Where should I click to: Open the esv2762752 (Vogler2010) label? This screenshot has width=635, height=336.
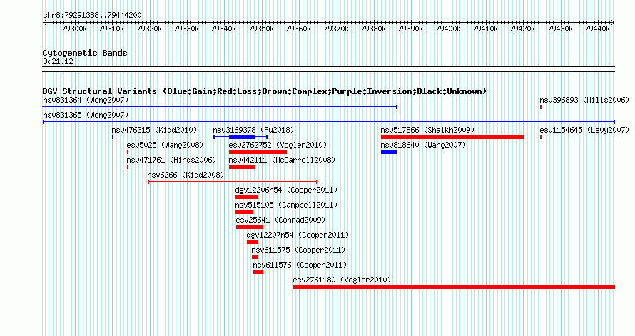point(278,145)
